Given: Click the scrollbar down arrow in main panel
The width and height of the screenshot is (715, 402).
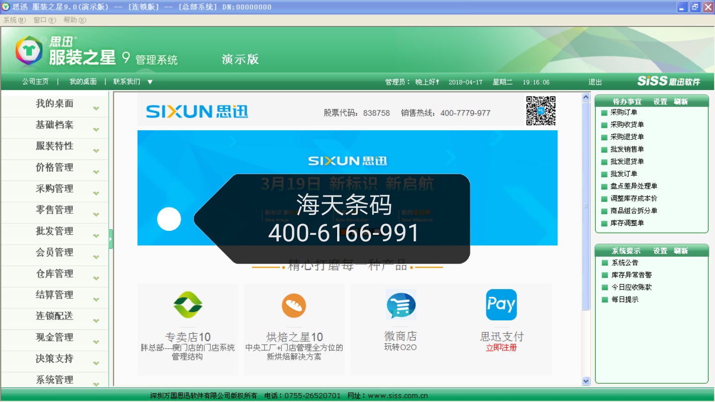Looking at the screenshot, I should point(586,381).
